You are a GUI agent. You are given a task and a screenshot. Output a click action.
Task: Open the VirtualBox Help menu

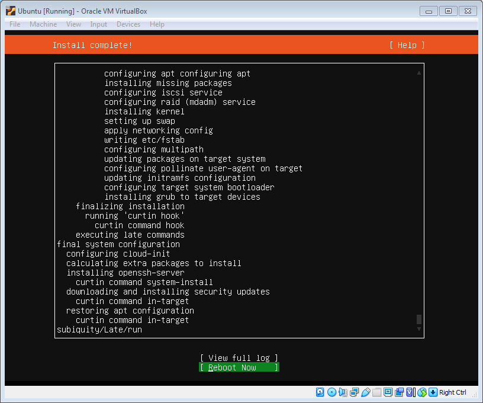point(157,24)
